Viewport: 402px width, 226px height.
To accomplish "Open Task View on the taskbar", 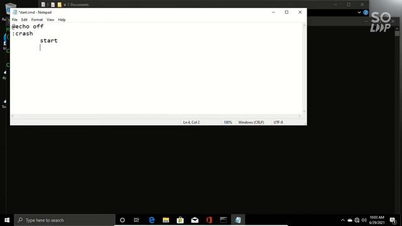I will coord(136,220).
